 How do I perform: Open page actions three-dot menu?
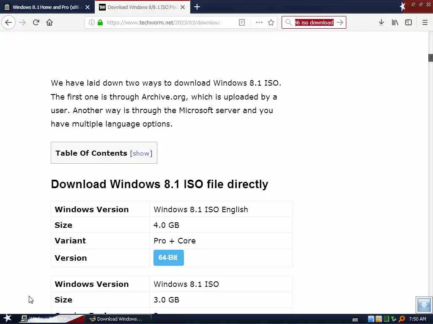(x=259, y=22)
